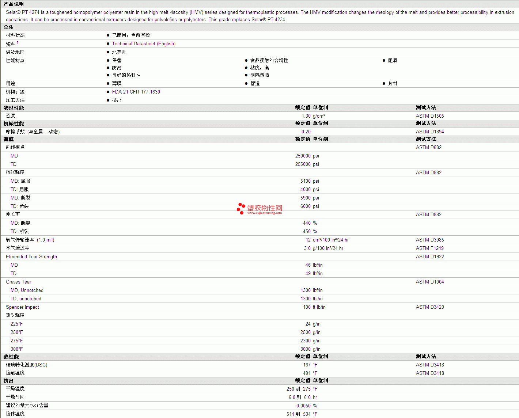Viewport: 519px width, 418px height.
Task: Select the moisture content value 0.0050
Action: [303, 406]
